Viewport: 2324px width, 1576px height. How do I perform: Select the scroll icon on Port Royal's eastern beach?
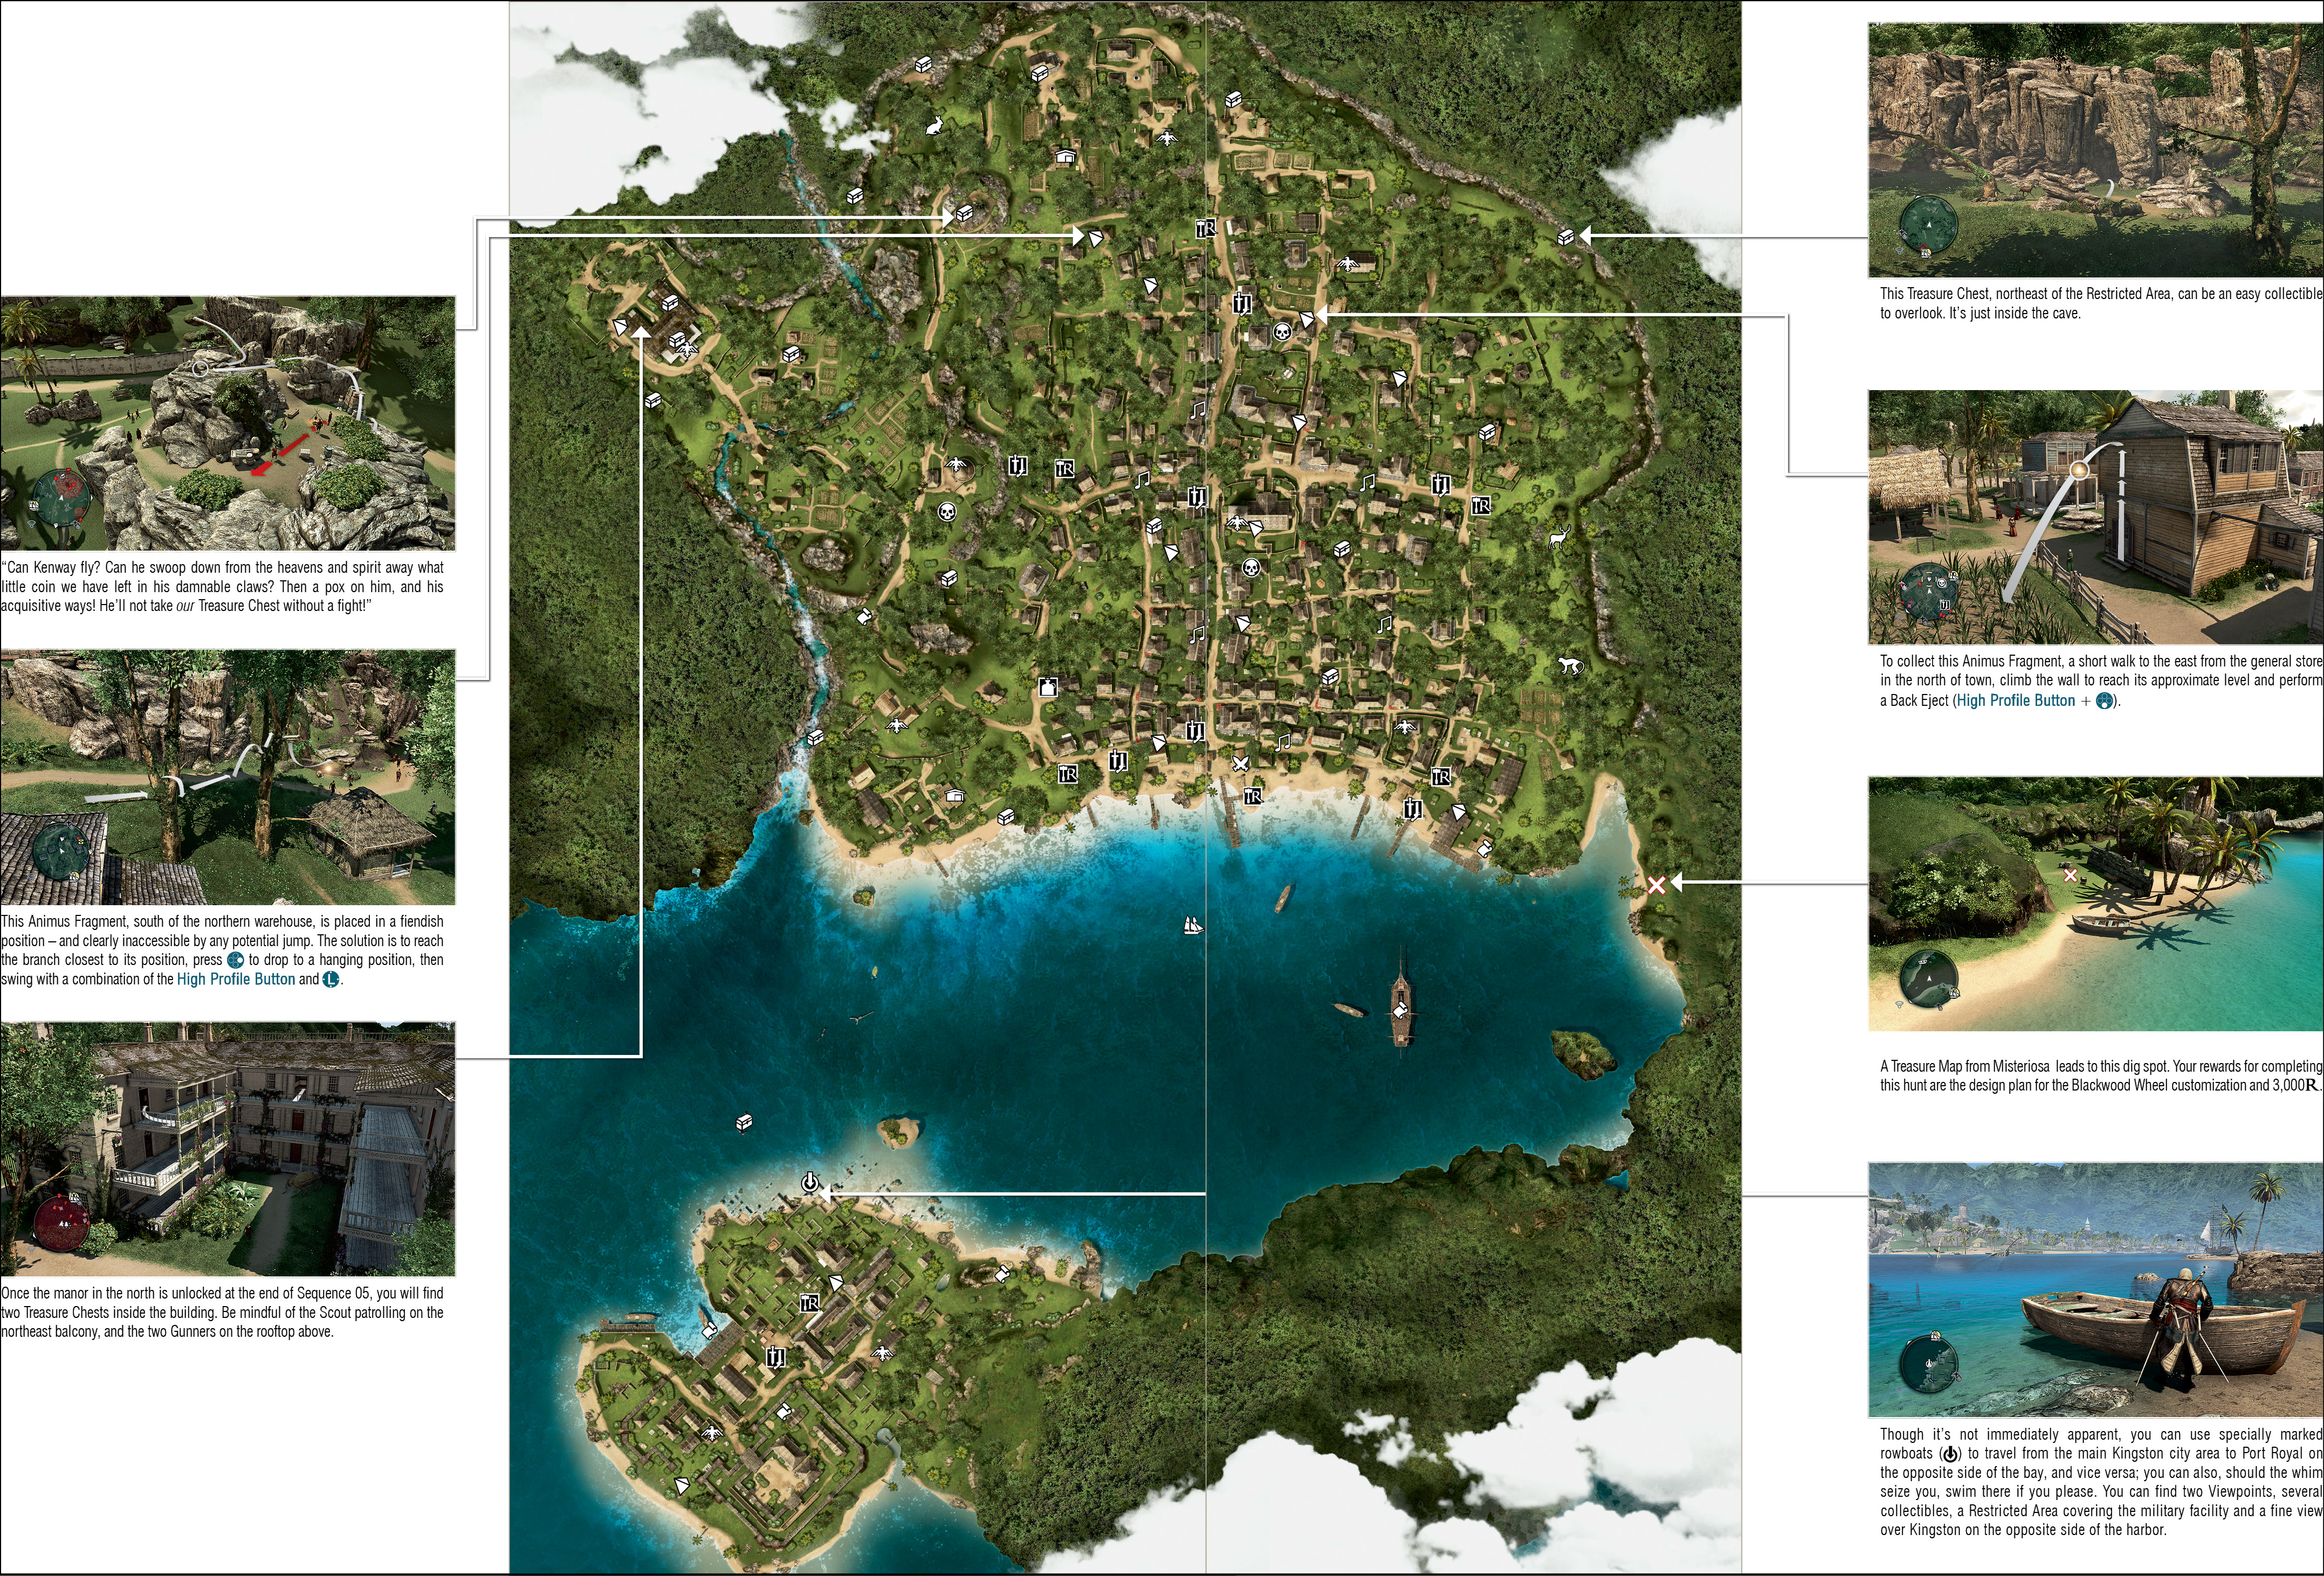1002,1273
